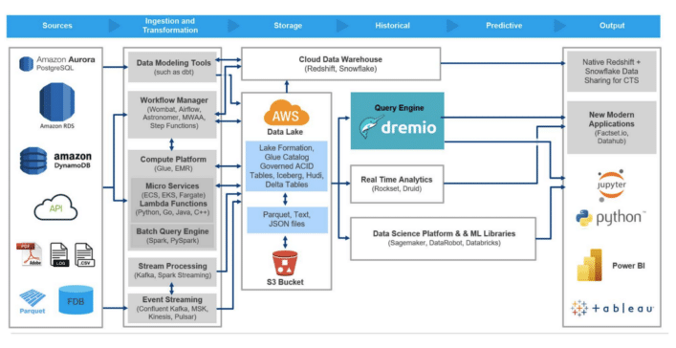The height and width of the screenshot is (348, 676).
Task: Click the Cloud Data Warehouse box
Action: (x=340, y=64)
